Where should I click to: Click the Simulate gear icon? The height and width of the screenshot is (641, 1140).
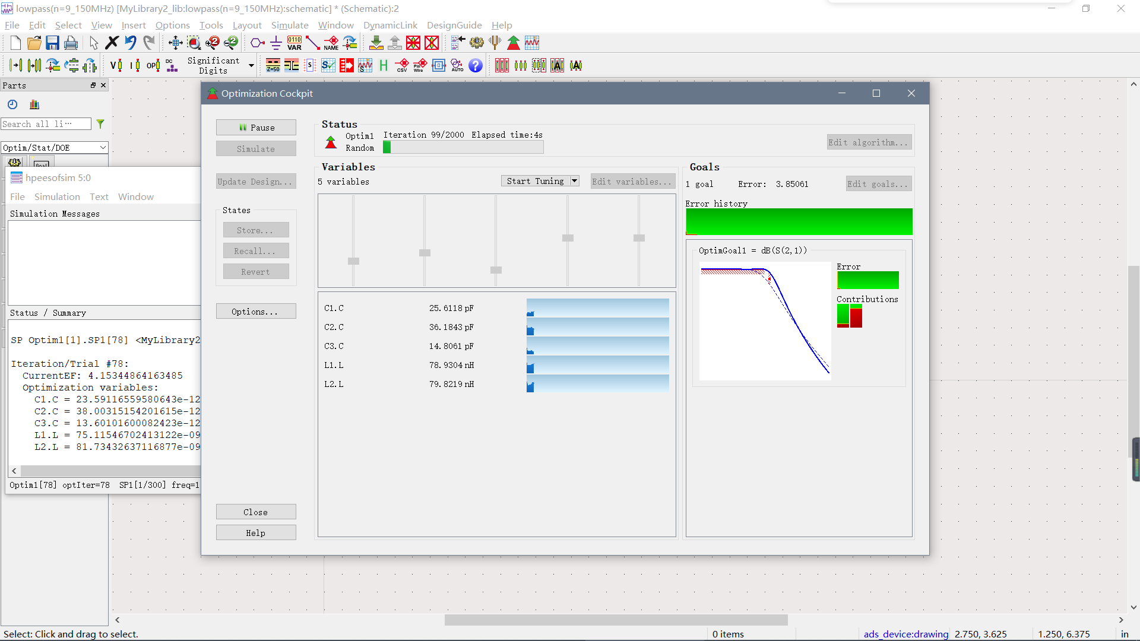476,43
